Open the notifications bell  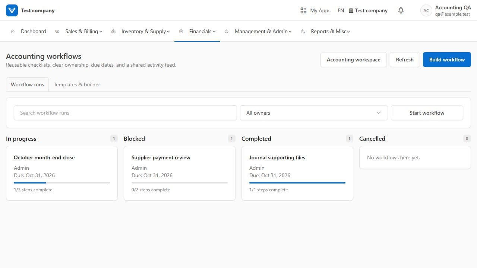click(401, 10)
